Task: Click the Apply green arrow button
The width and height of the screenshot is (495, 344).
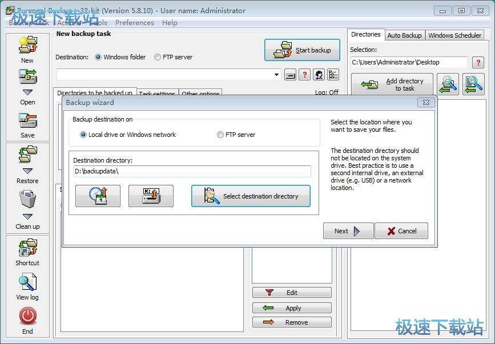Action: point(292,307)
